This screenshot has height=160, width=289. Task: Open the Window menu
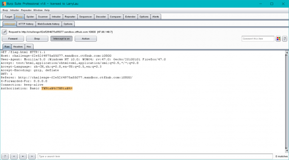(38, 10)
